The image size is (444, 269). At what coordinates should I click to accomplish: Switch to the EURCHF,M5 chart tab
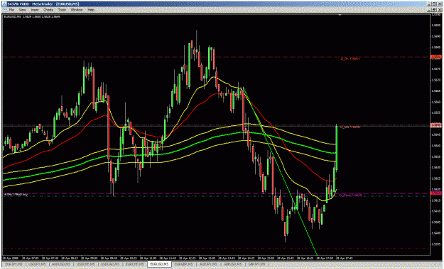pyautogui.click(x=134, y=264)
